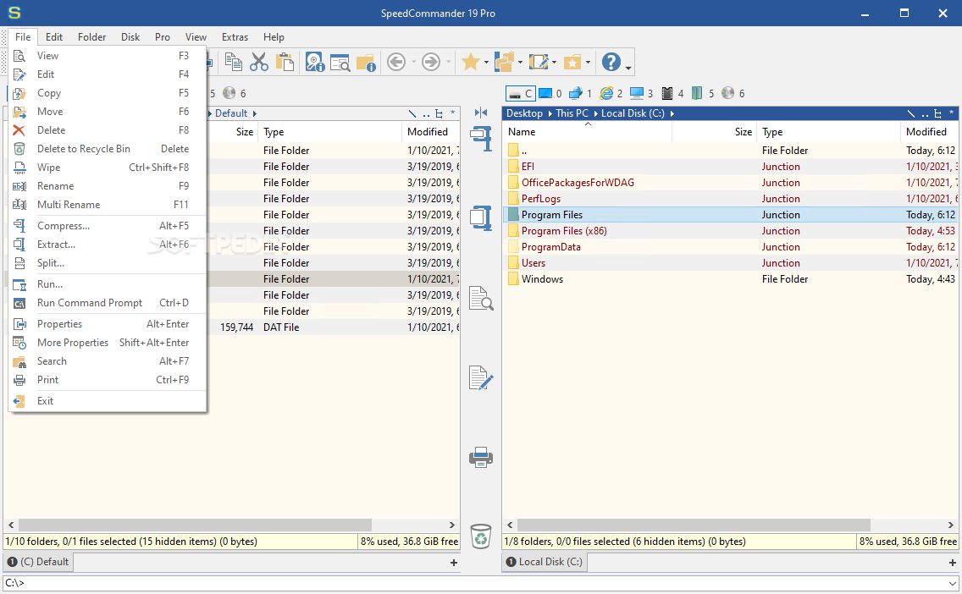Select the Desktop drive button 0

click(x=550, y=93)
